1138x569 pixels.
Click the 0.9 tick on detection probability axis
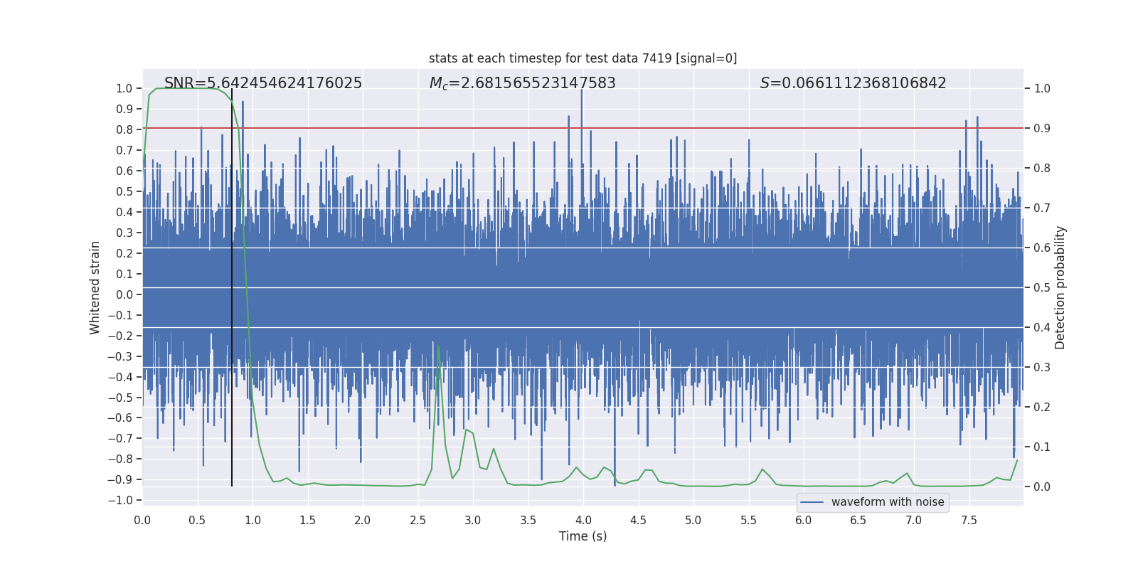click(1042, 128)
